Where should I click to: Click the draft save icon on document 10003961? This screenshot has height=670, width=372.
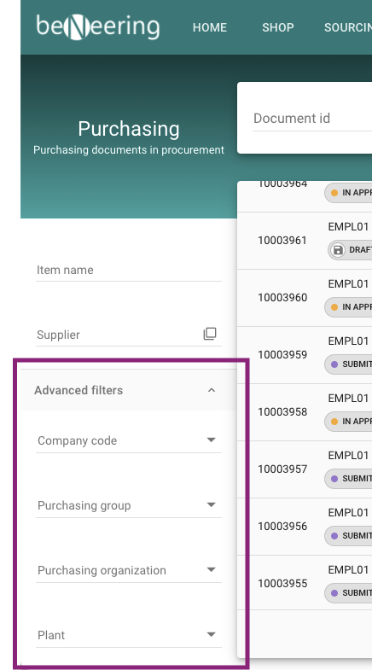point(338,250)
